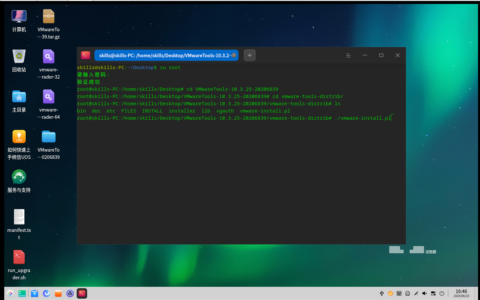480x300 pixels.
Task: Open the Launcher icon in the dock
Action: click(x=10, y=293)
